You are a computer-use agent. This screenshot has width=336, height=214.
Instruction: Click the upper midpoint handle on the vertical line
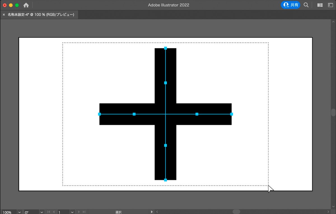(x=165, y=83)
